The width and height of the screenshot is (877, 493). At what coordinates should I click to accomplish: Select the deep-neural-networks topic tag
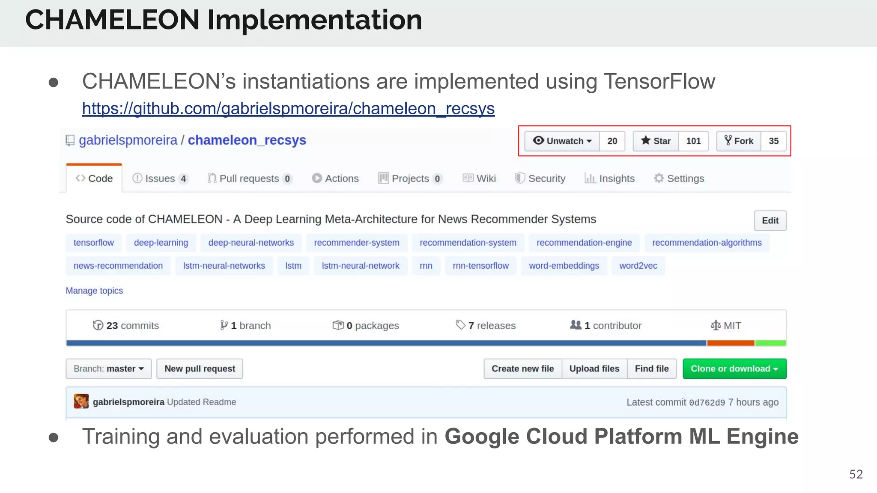click(x=251, y=243)
